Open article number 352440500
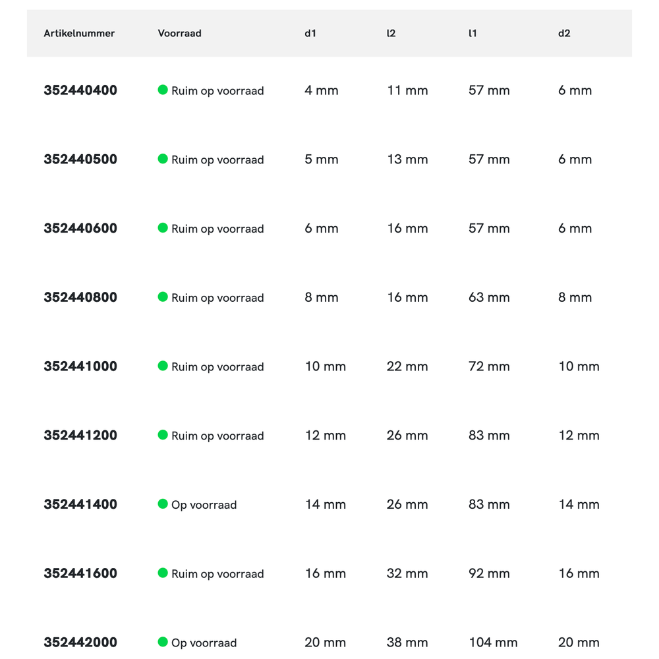The width and height of the screenshot is (659, 659). (80, 159)
